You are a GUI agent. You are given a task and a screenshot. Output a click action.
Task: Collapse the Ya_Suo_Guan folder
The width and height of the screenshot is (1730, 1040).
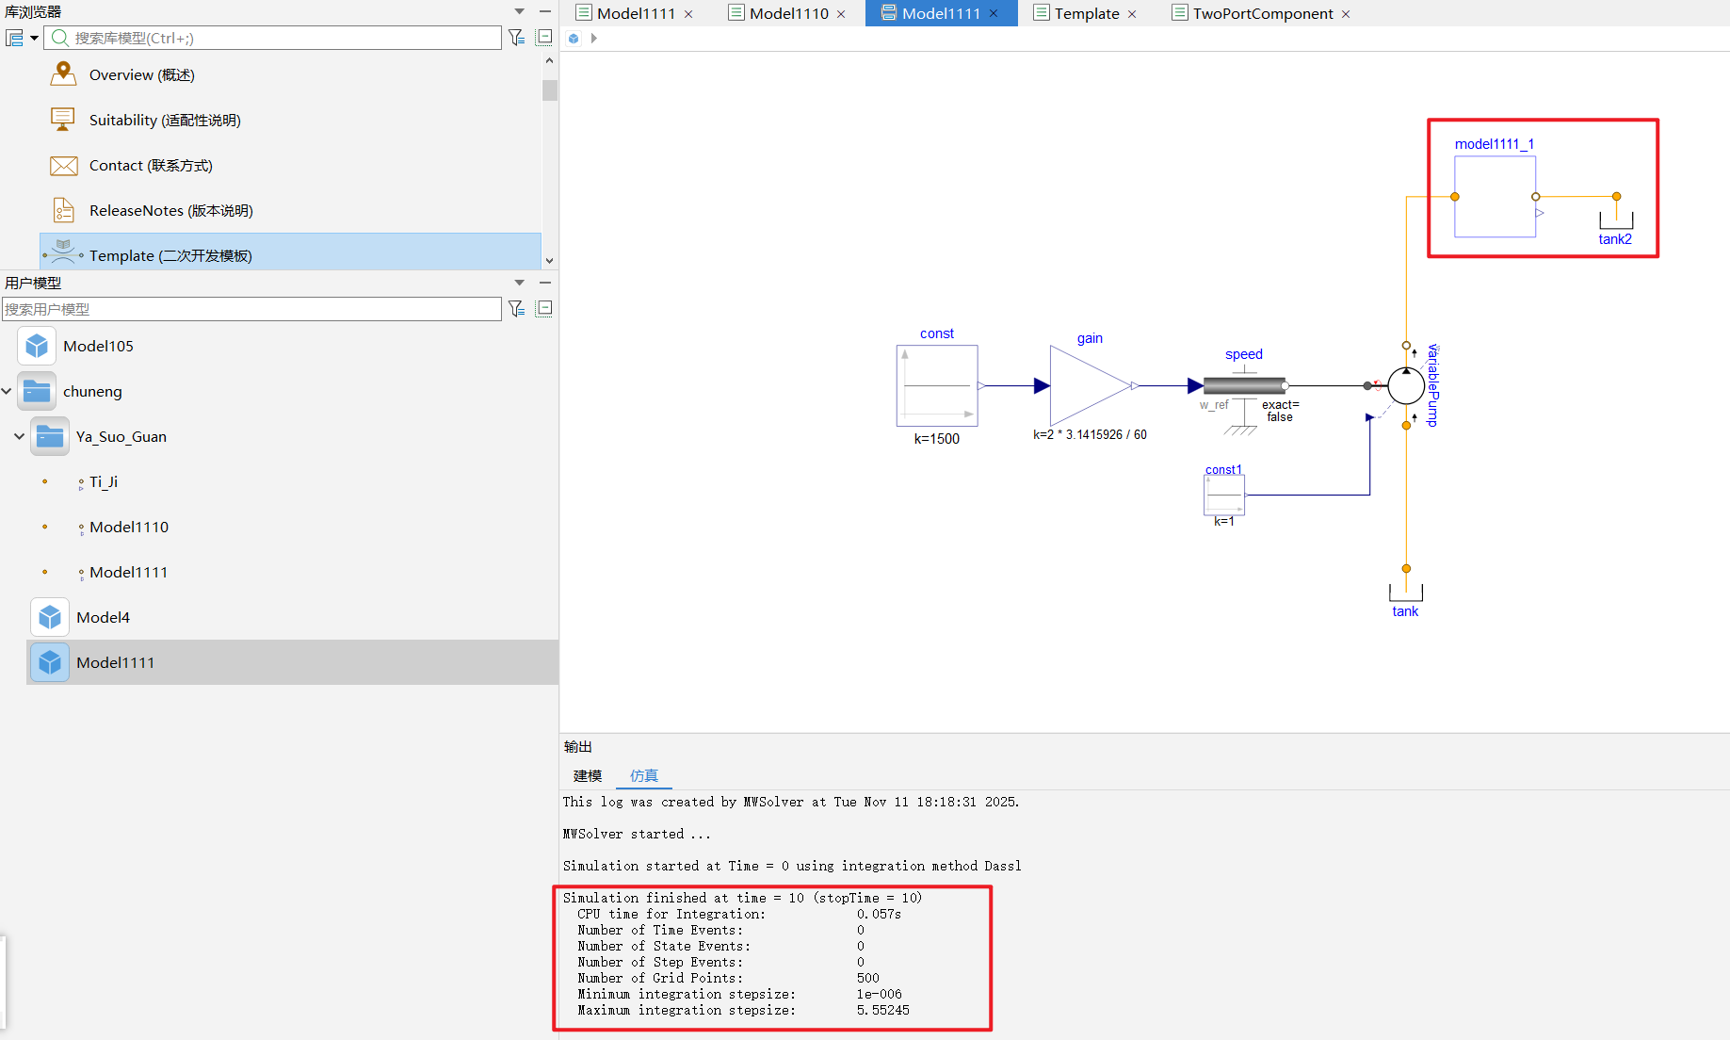20,436
